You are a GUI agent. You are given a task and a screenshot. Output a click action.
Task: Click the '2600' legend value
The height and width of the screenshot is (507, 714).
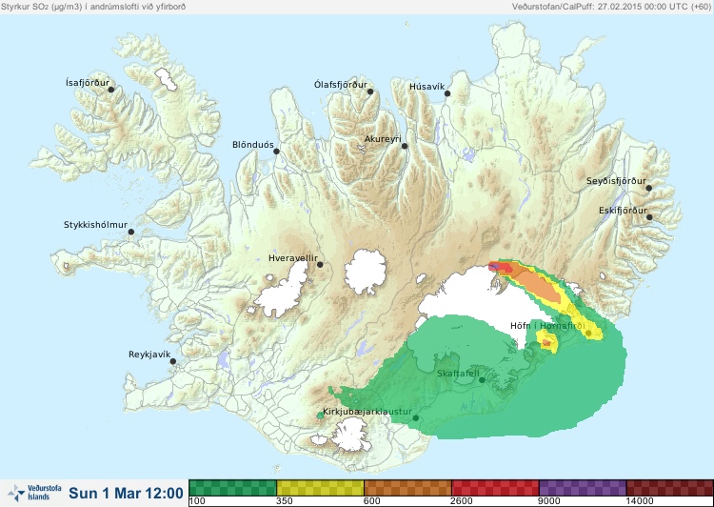click(462, 501)
